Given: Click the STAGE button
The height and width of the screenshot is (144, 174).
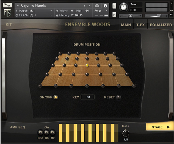Looking at the screenshot, I should coord(160,127).
